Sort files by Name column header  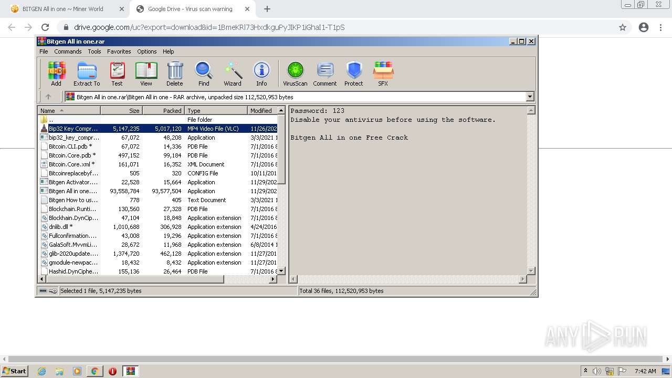tap(69, 111)
